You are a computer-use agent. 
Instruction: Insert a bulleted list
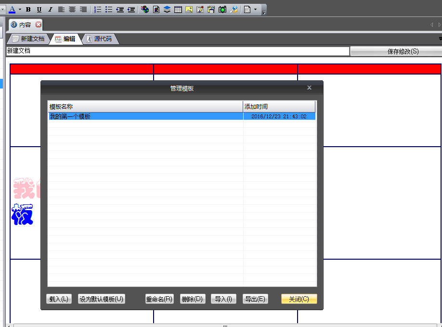109,9
